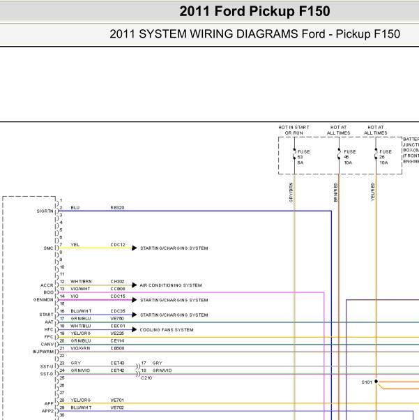
Task: Select the 'GENMON' pin label
Action: tap(43, 300)
